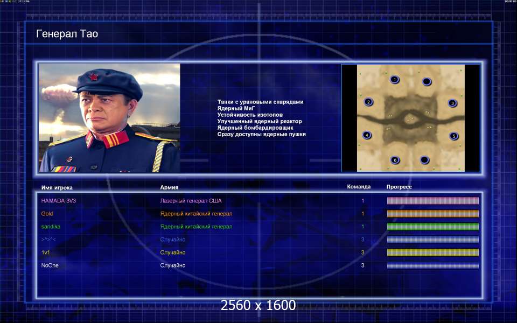Image resolution: width=517 pixels, height=323 pixels.
Task: Click team number for Gold
Action: point(362,214)
